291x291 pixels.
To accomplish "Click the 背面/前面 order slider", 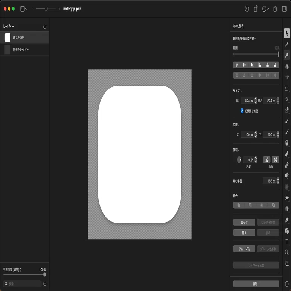I will 256,54.
